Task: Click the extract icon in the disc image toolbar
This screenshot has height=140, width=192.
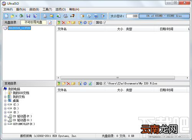Action: (80, 23)
